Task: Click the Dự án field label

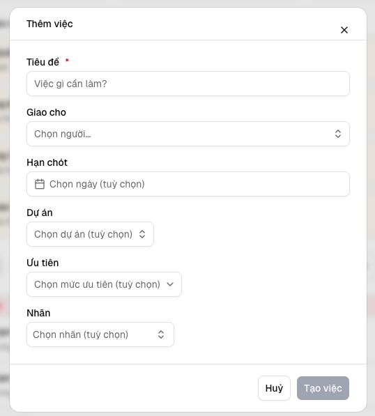Action: [x=40, y=213]
